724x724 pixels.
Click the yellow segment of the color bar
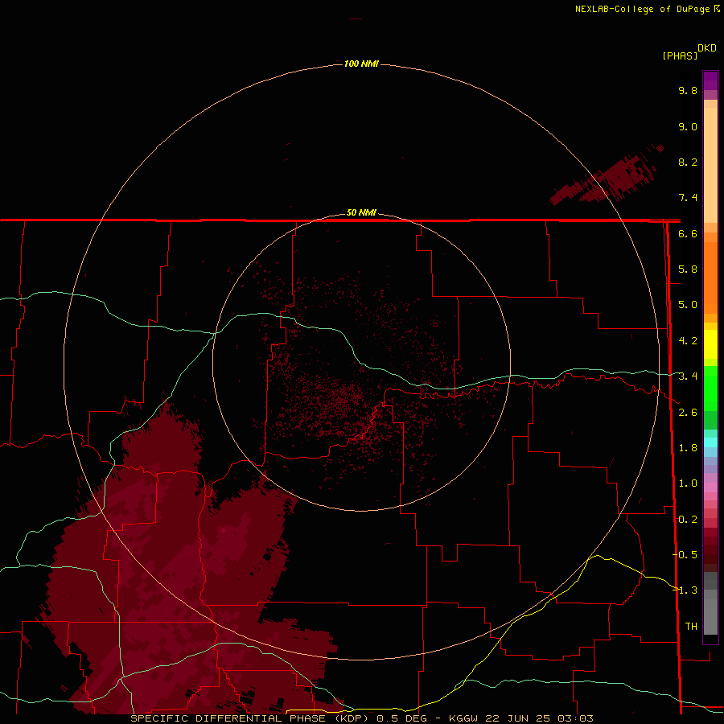(x=710, y=344)
